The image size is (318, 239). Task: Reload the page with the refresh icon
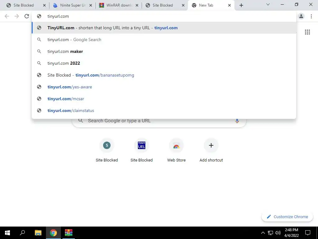pyautogui.click(x=27, y=16)
